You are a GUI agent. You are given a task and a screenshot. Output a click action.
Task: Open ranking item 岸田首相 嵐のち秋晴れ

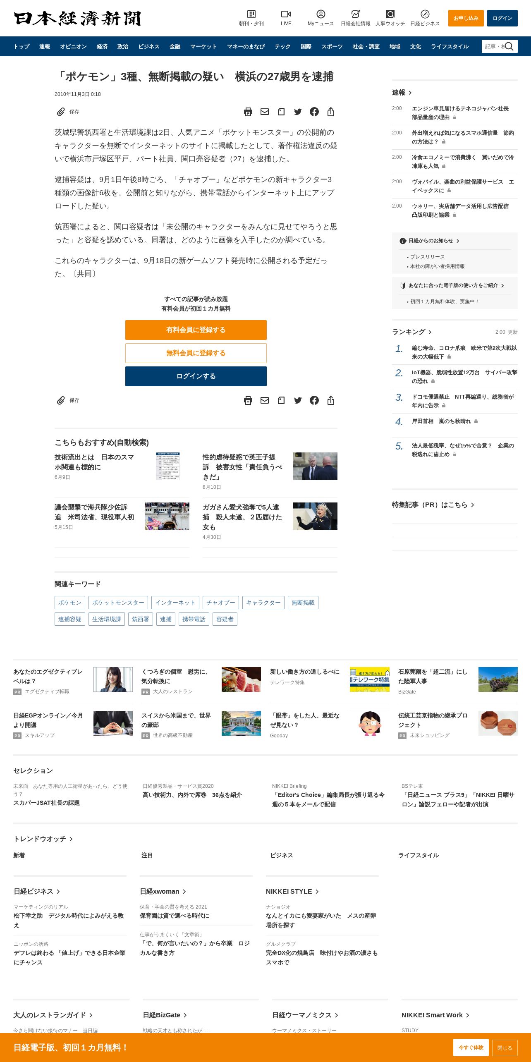pos(441,421)
